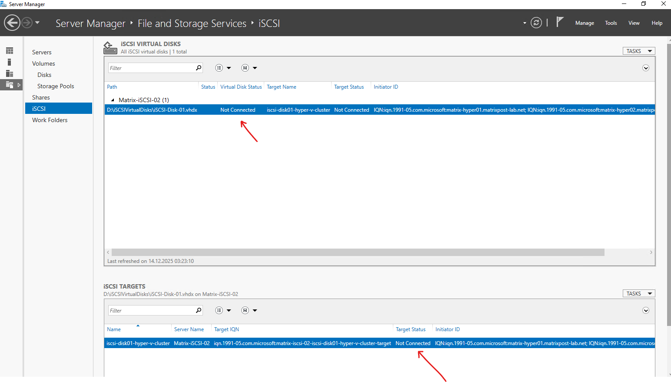Viewport: 671px width, 382px height.
Task: Open the navigation history dropdown arrow
Action: (37, 23)
